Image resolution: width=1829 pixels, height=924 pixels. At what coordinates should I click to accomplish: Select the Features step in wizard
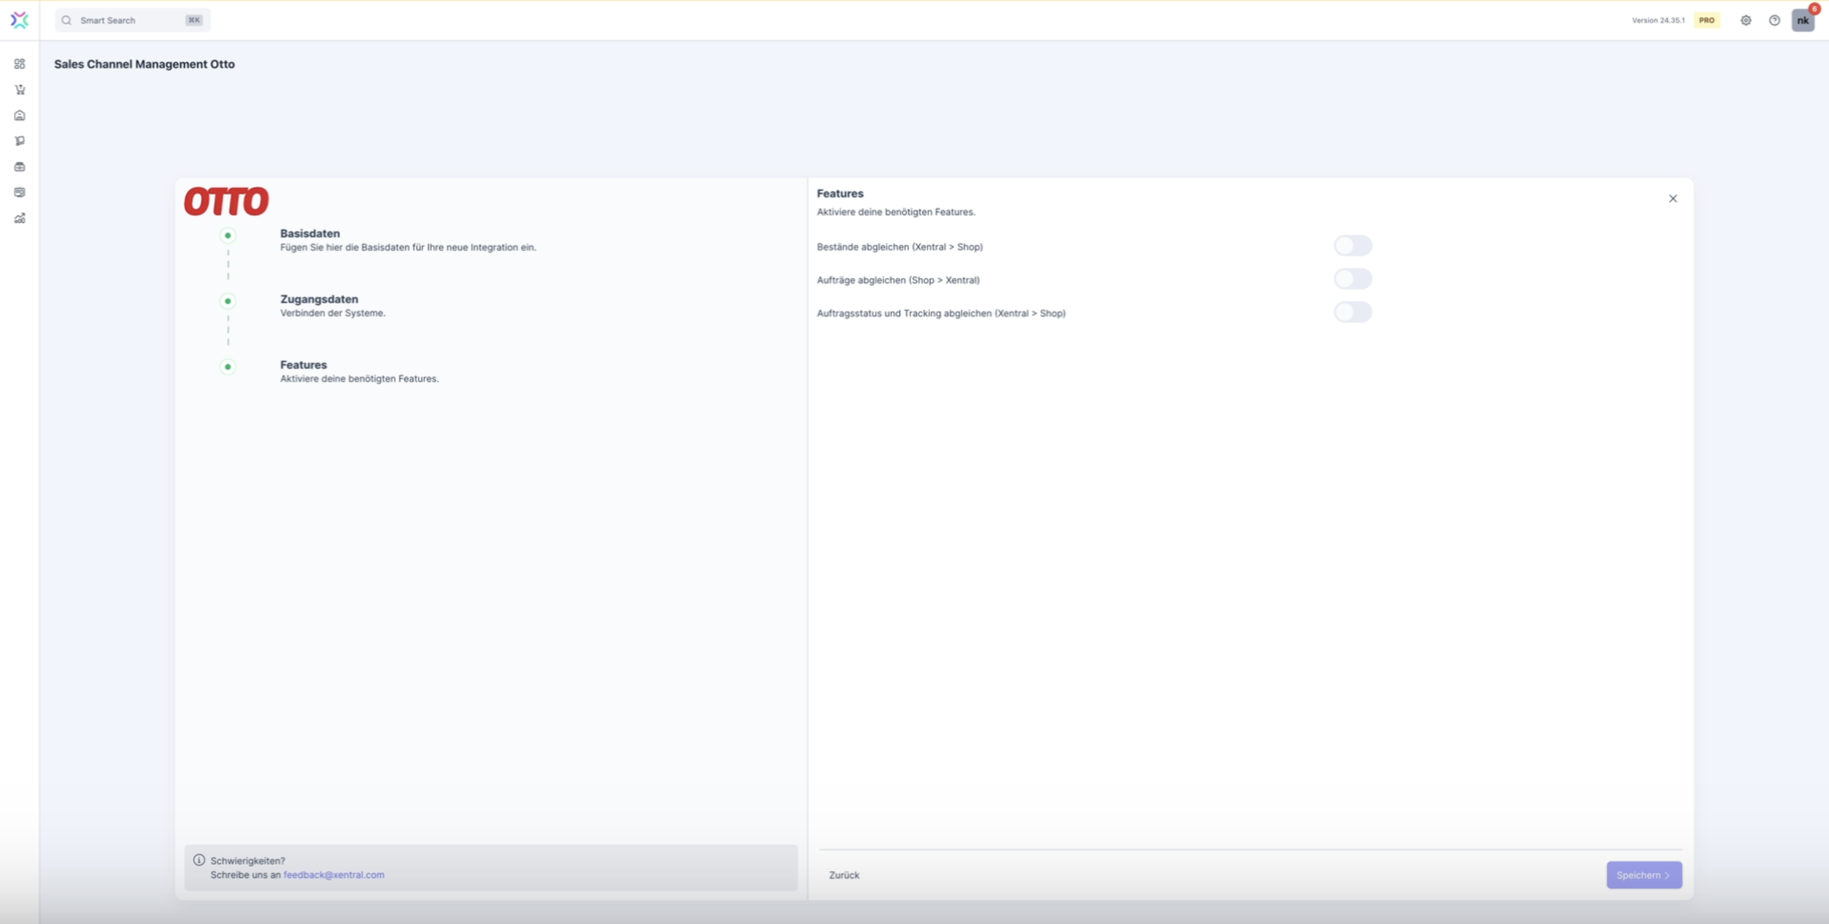click(303, 365)
